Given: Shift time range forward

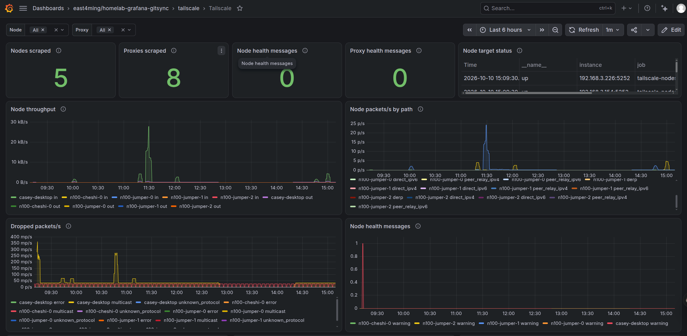Looking at the screenshot, I should (542, 30).
